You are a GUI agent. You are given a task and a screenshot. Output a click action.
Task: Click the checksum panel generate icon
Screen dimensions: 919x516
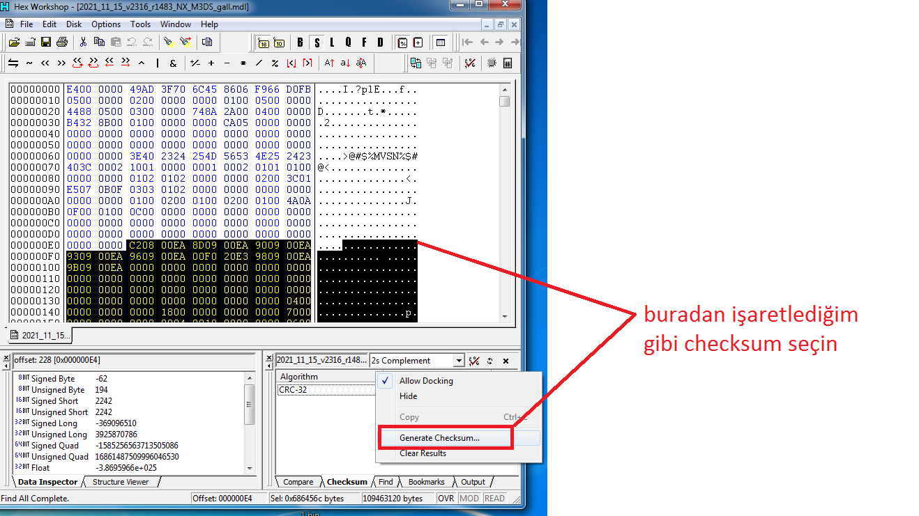474,361
